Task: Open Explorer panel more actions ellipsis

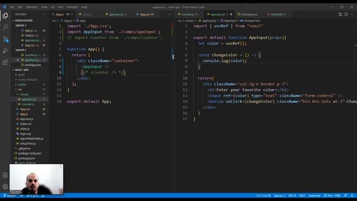Action: 44,15
